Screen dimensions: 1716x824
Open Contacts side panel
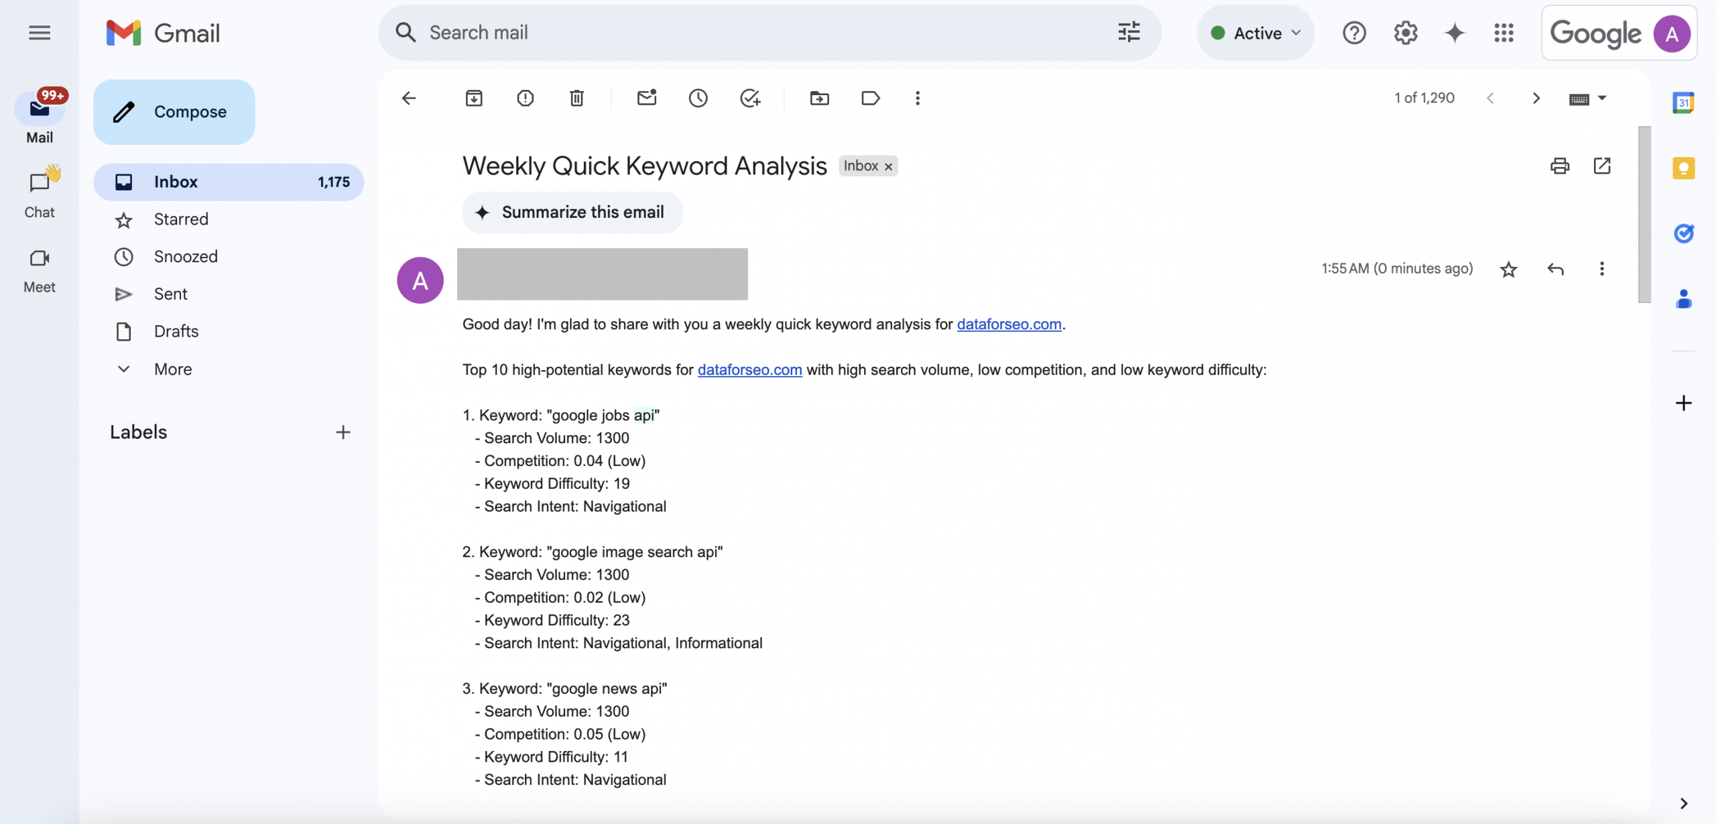[1683, 298]
